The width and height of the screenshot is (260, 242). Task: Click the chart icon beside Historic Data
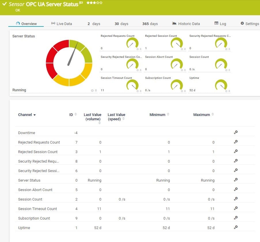tap(174, 23)
